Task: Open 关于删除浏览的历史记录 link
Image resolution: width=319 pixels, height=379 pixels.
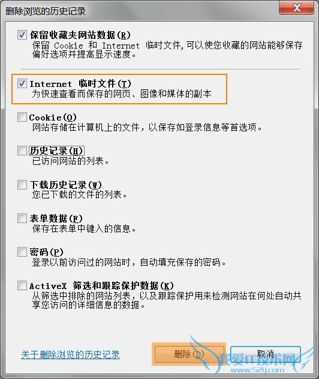Action: [x=70, y=354]
